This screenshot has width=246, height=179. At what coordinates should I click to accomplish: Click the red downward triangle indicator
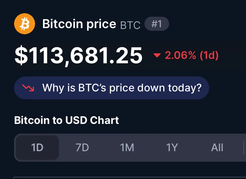[157, 55]
